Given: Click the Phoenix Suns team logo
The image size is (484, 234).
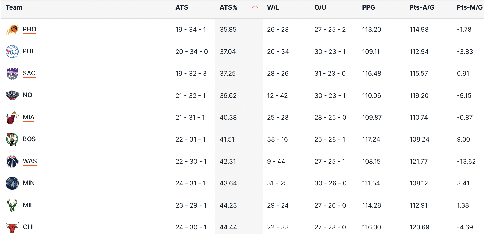Looking at the screenshot, I should pos(12,29).
